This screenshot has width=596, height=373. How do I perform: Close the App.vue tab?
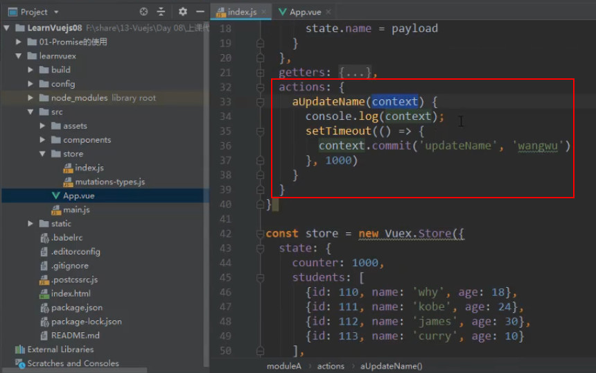pos(328,12)
